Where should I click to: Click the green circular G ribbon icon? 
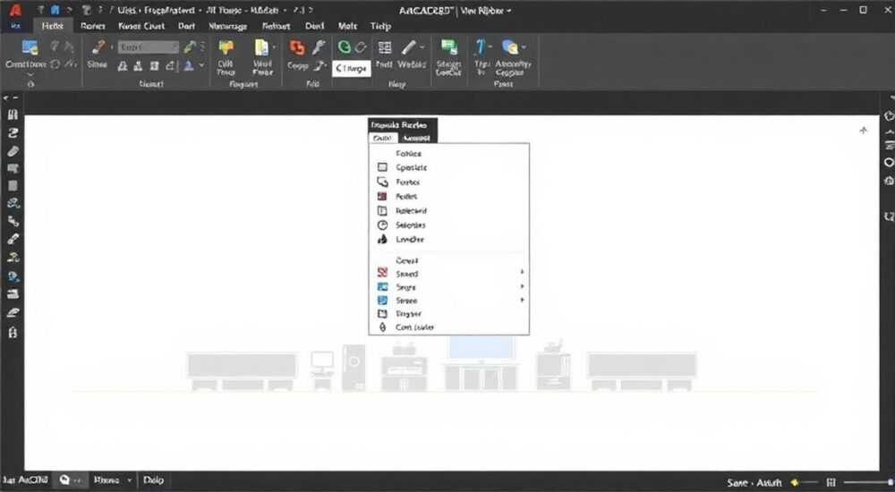(x=345, y=47)
